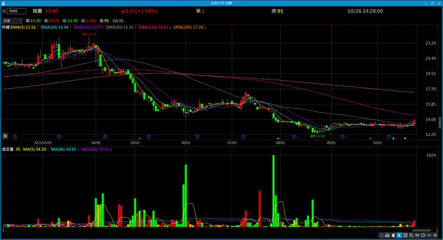Click the 琉園 stock name
This screenshot has height=240, width=443.
[37, 11]
